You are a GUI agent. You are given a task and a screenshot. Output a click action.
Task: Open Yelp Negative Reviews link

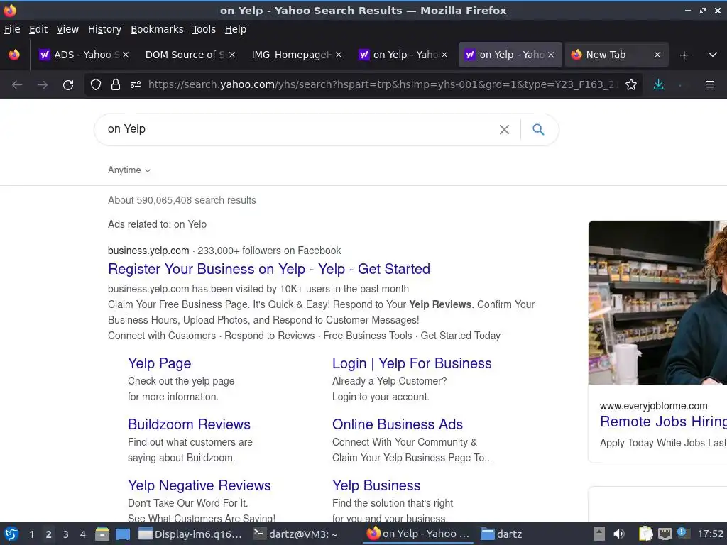pyautogui.click(x=199, y=485)
